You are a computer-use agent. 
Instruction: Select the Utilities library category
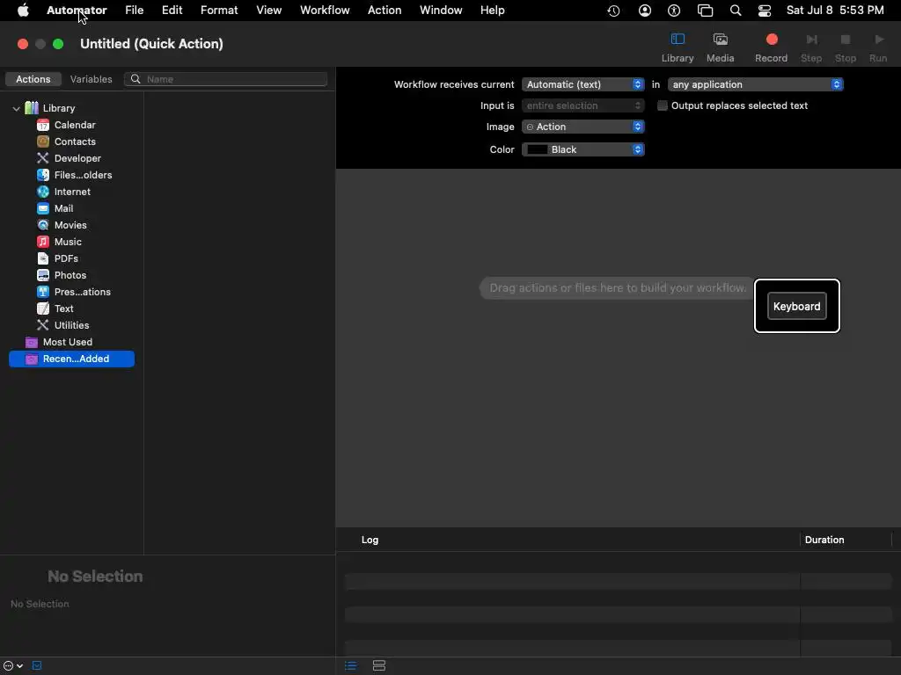point(62,324)
